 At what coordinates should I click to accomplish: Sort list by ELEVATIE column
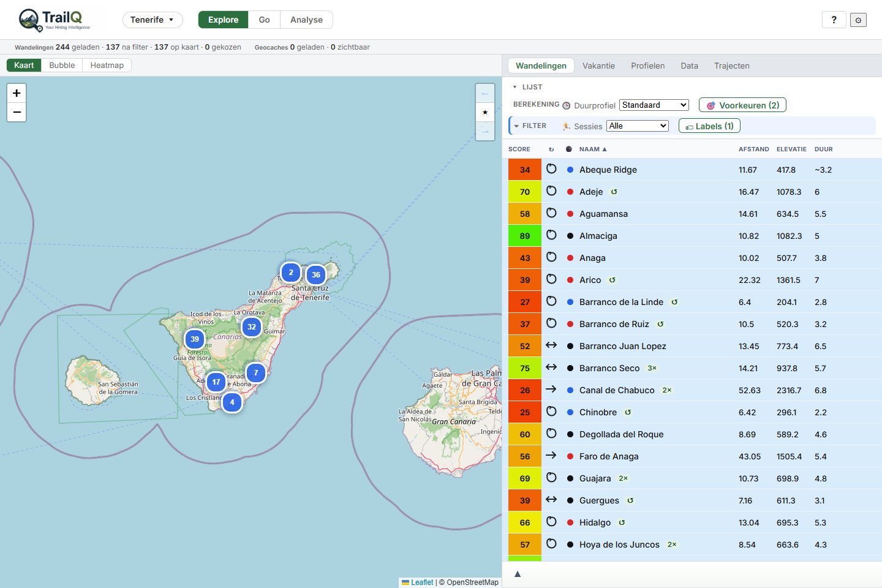point(791,149)
